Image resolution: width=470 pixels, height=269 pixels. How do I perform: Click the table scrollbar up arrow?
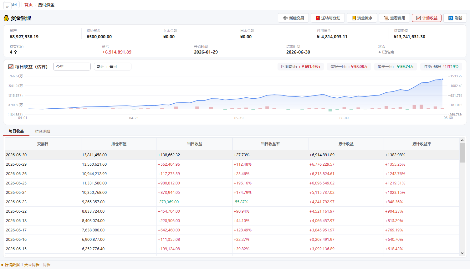coord(462,140)
